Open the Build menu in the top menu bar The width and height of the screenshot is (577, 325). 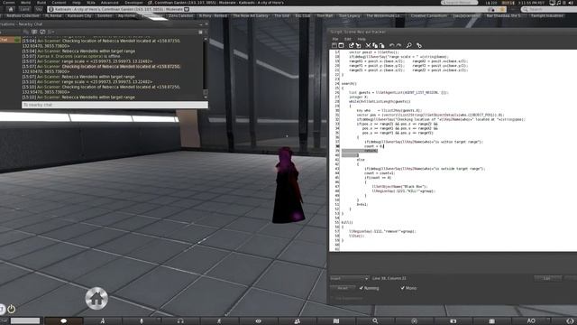pos(41,2)
